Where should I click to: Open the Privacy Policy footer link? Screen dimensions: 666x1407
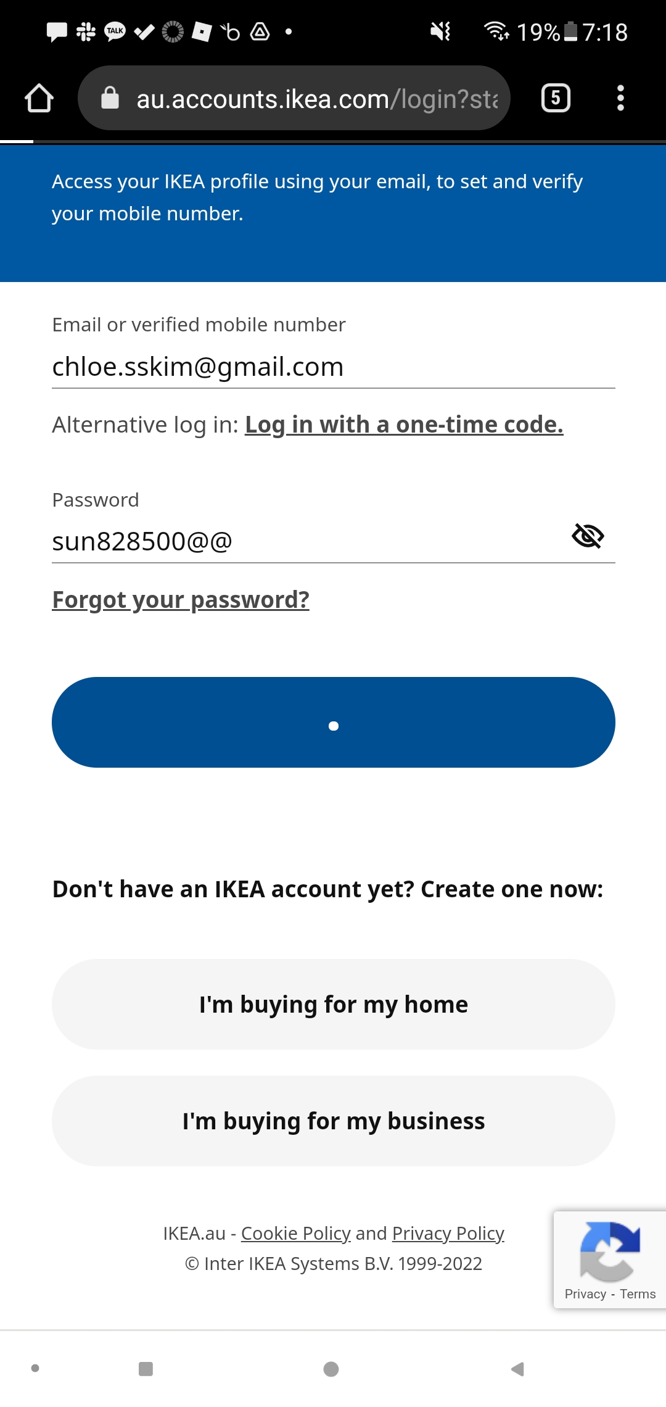pos(448,1233)
